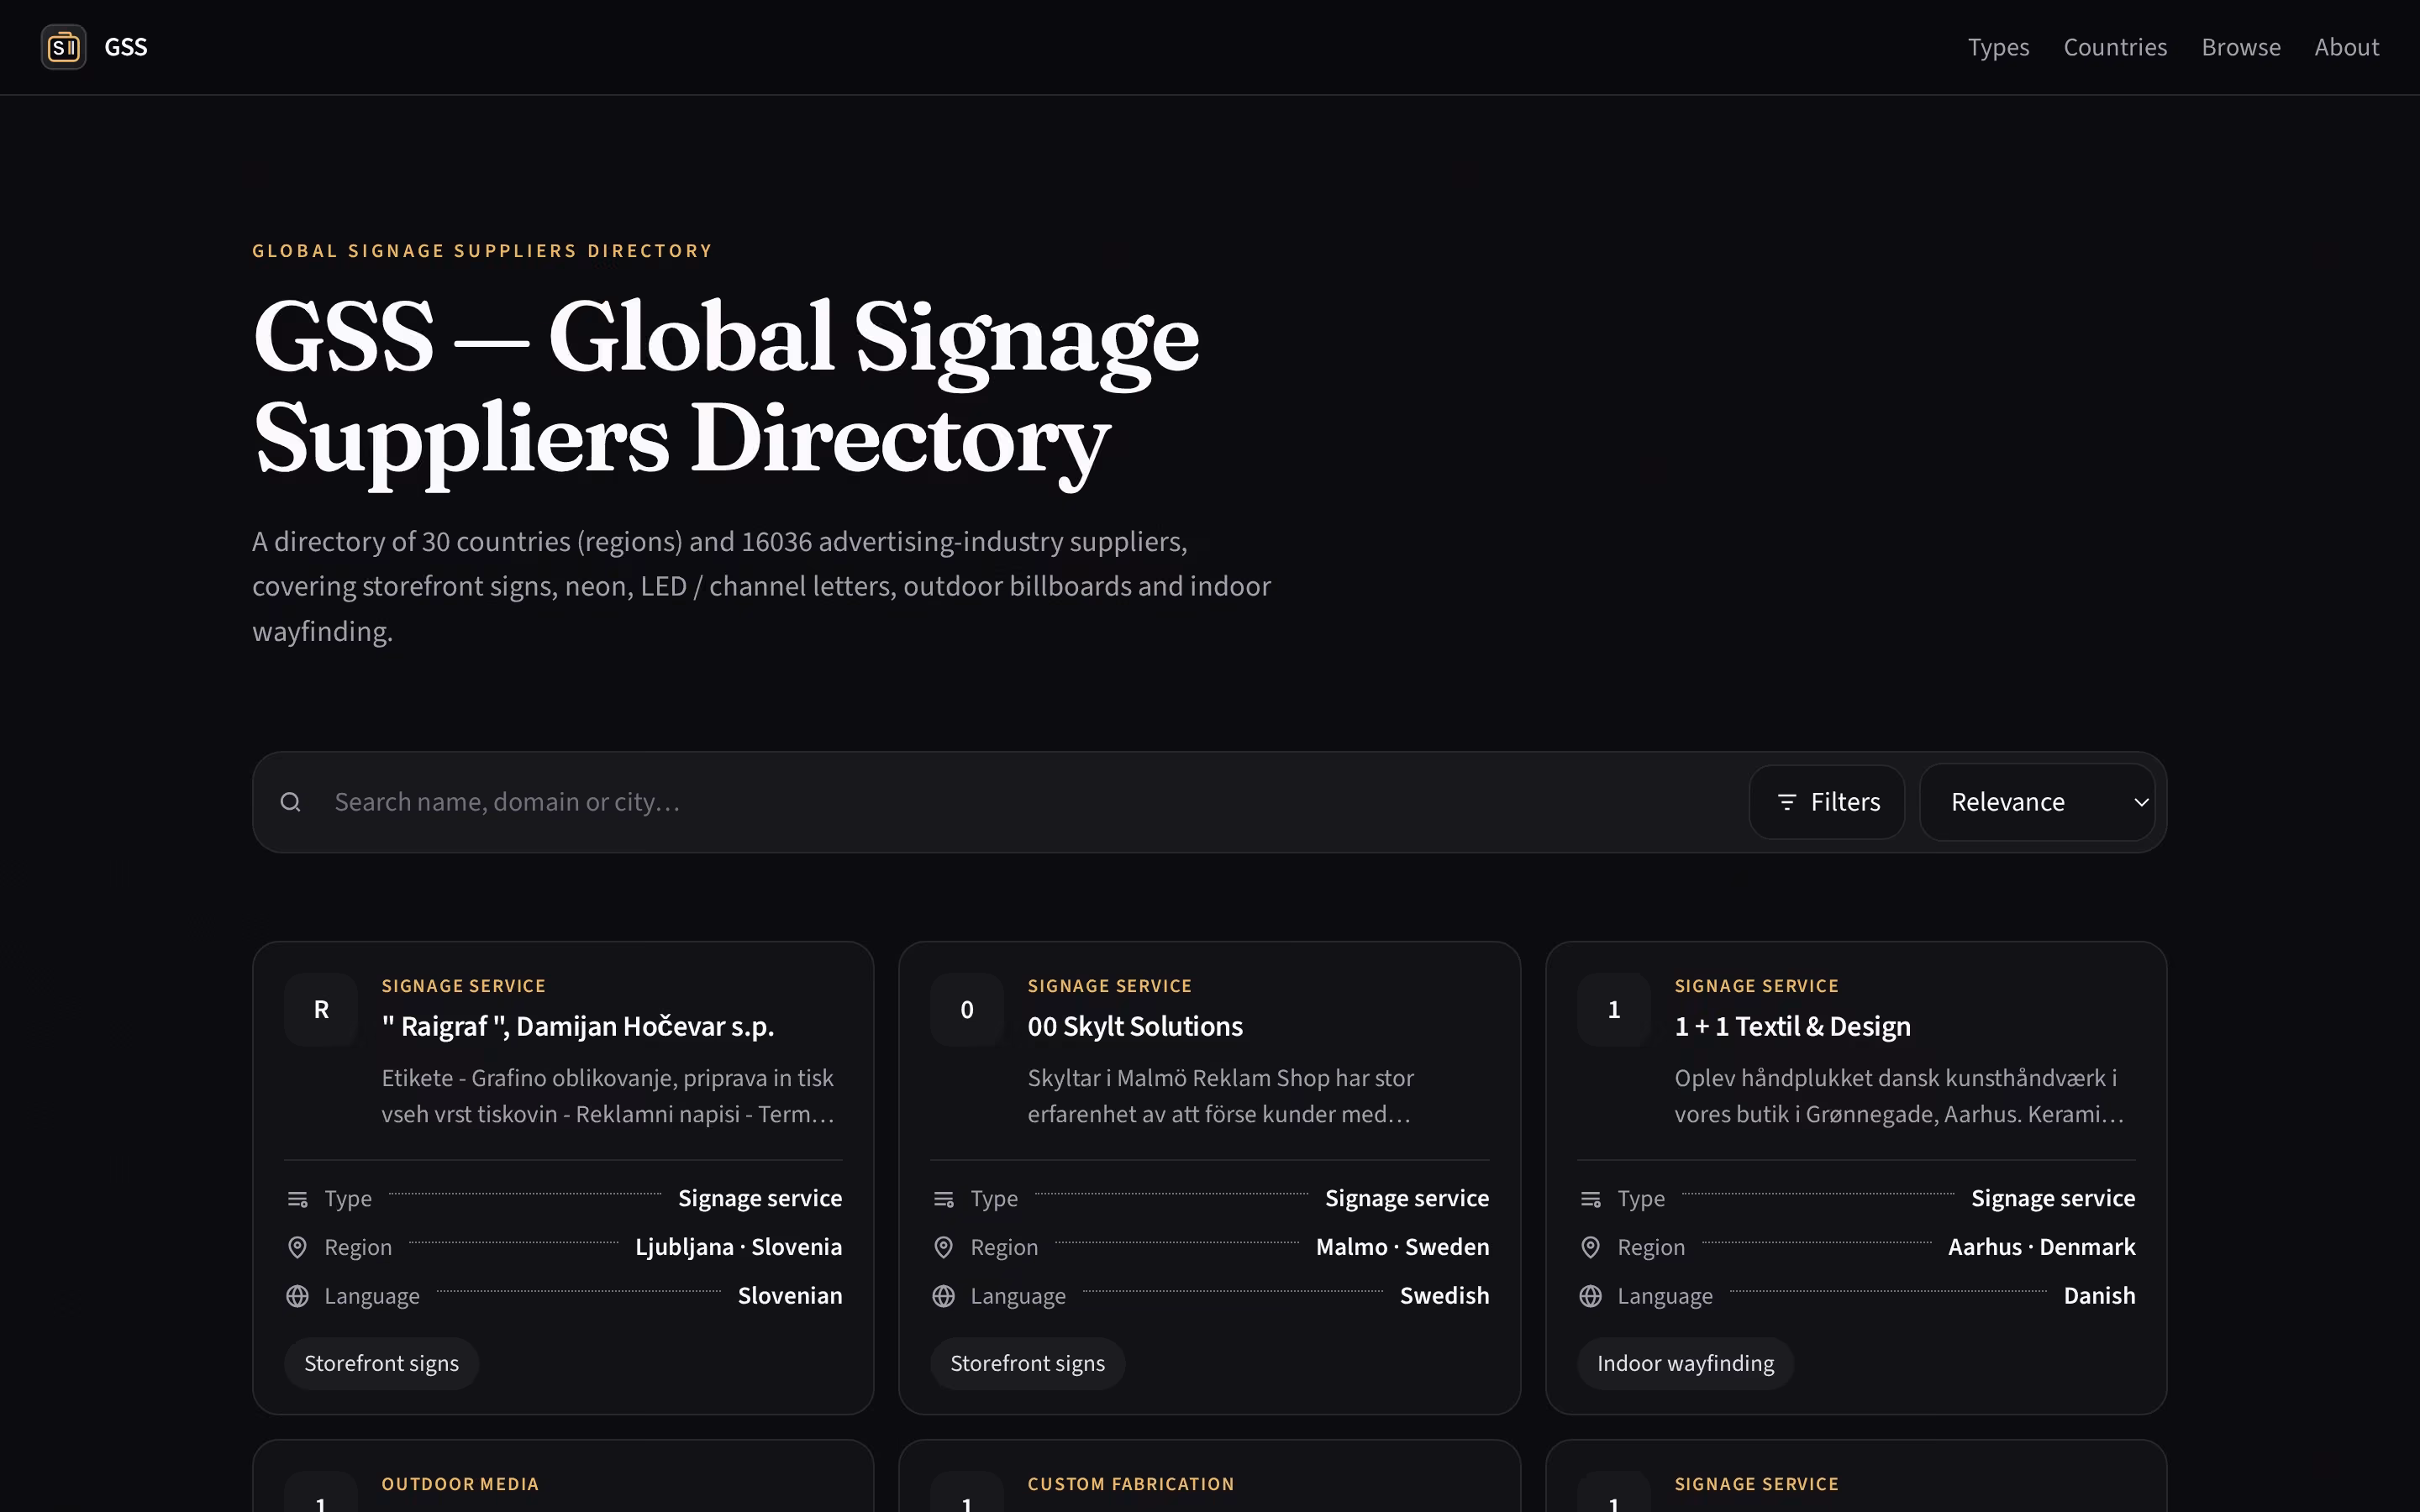Click the Aarhus · Denmark region value
The height and width of the screenshot is (1512, 2420).
pyautogui.click(x=2041, y=1247)
